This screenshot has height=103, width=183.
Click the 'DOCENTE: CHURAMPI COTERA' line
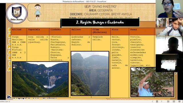pos(101,14)
